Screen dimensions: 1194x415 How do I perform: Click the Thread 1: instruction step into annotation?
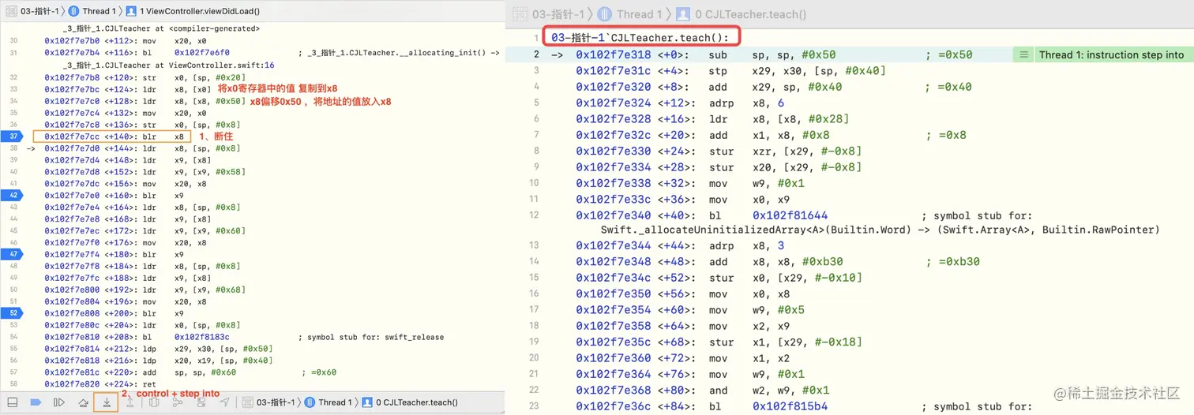click(1111, 55)
